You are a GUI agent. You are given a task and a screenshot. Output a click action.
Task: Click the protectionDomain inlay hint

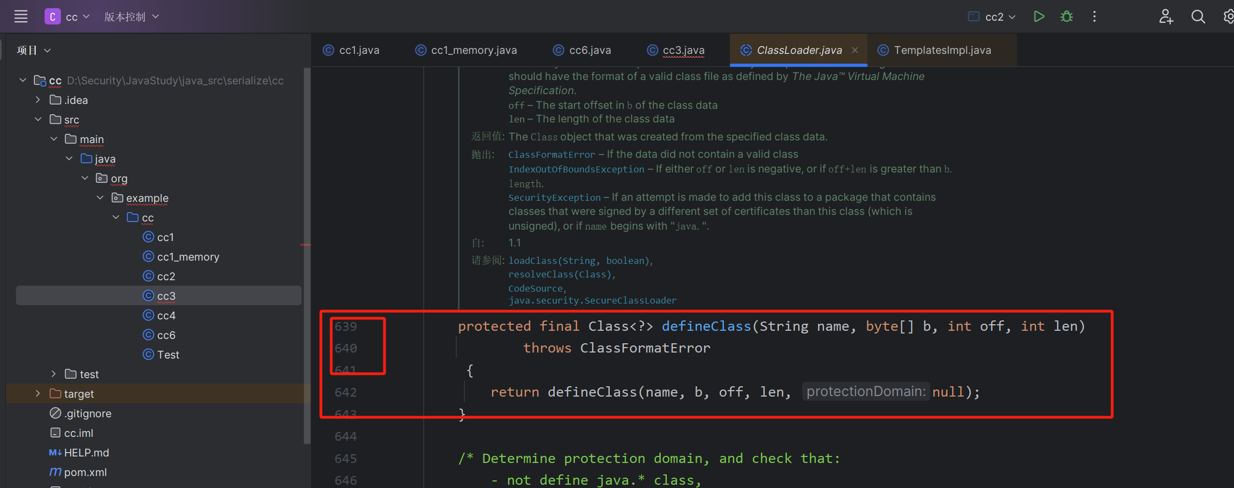point(866,392)
